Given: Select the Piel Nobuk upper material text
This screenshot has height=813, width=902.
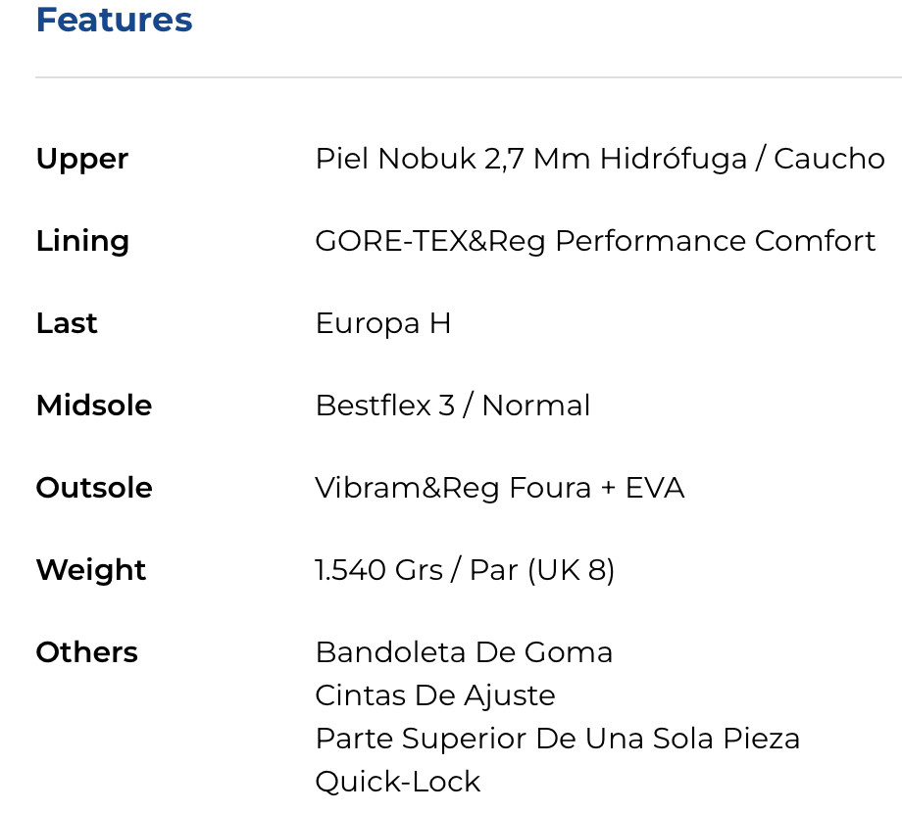Looking at the screenshot, I should [529, 159].
